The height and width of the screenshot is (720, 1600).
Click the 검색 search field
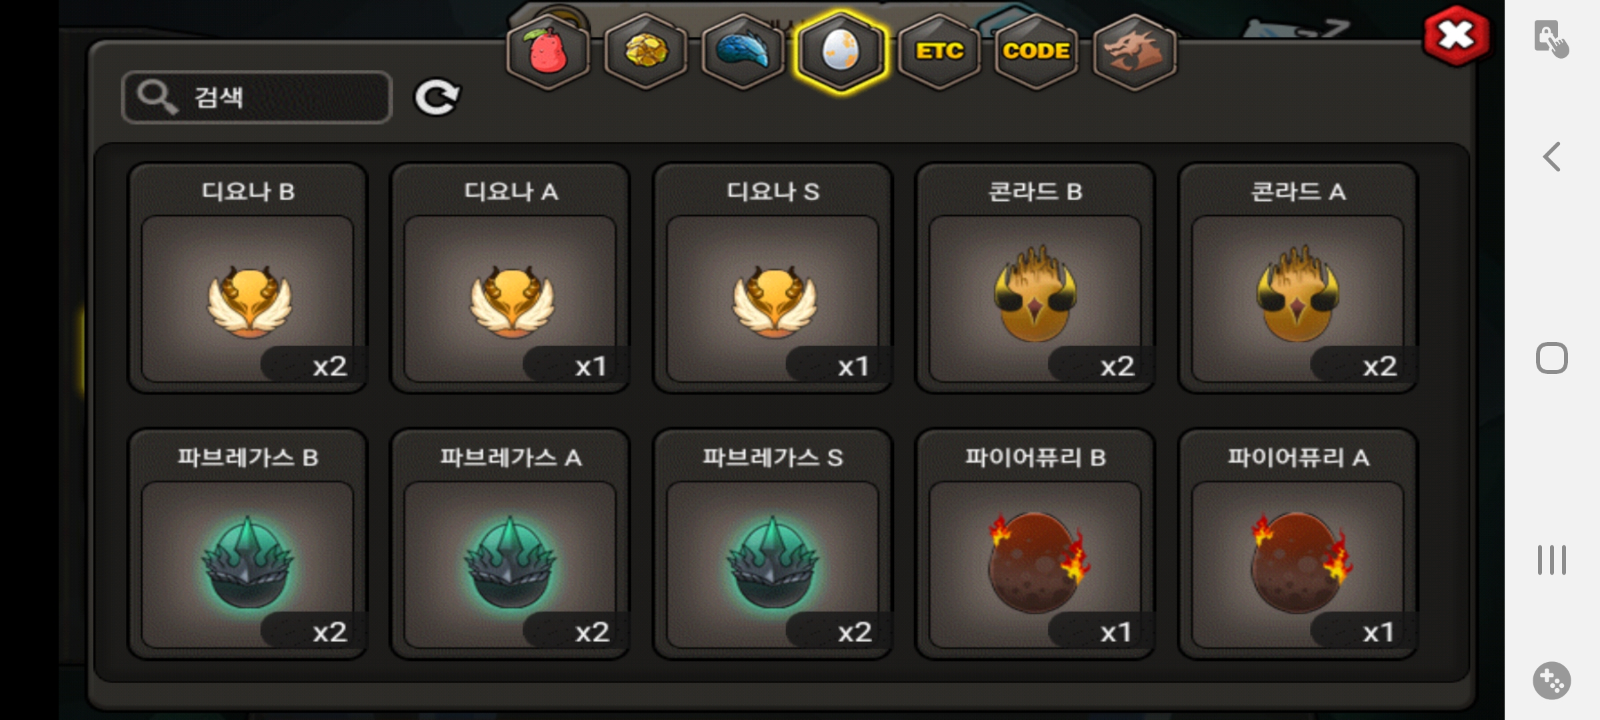[257, 97]
